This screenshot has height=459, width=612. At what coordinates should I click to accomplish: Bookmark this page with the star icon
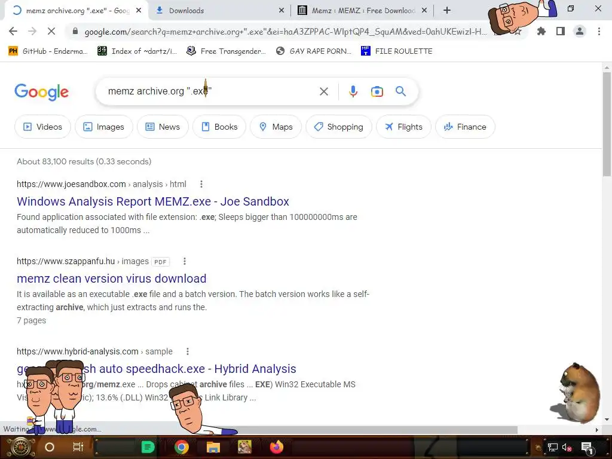point(518,32)
